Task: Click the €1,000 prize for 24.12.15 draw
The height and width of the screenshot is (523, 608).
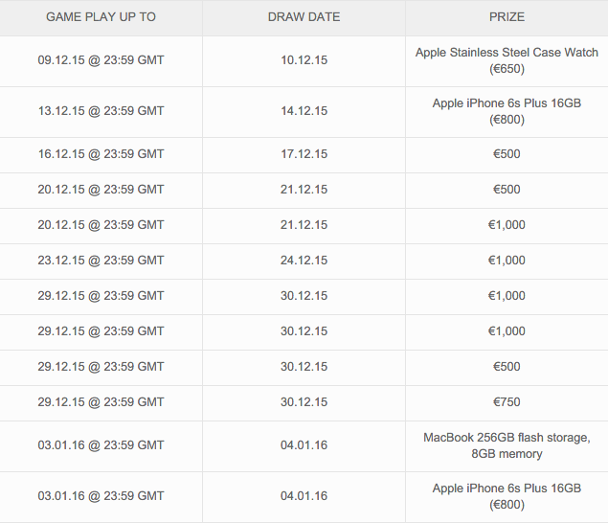Action: click(507, 261)
